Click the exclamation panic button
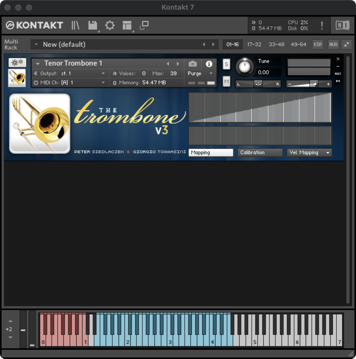The height and width of the screenshot is (359, 356). tap(322, 25)
